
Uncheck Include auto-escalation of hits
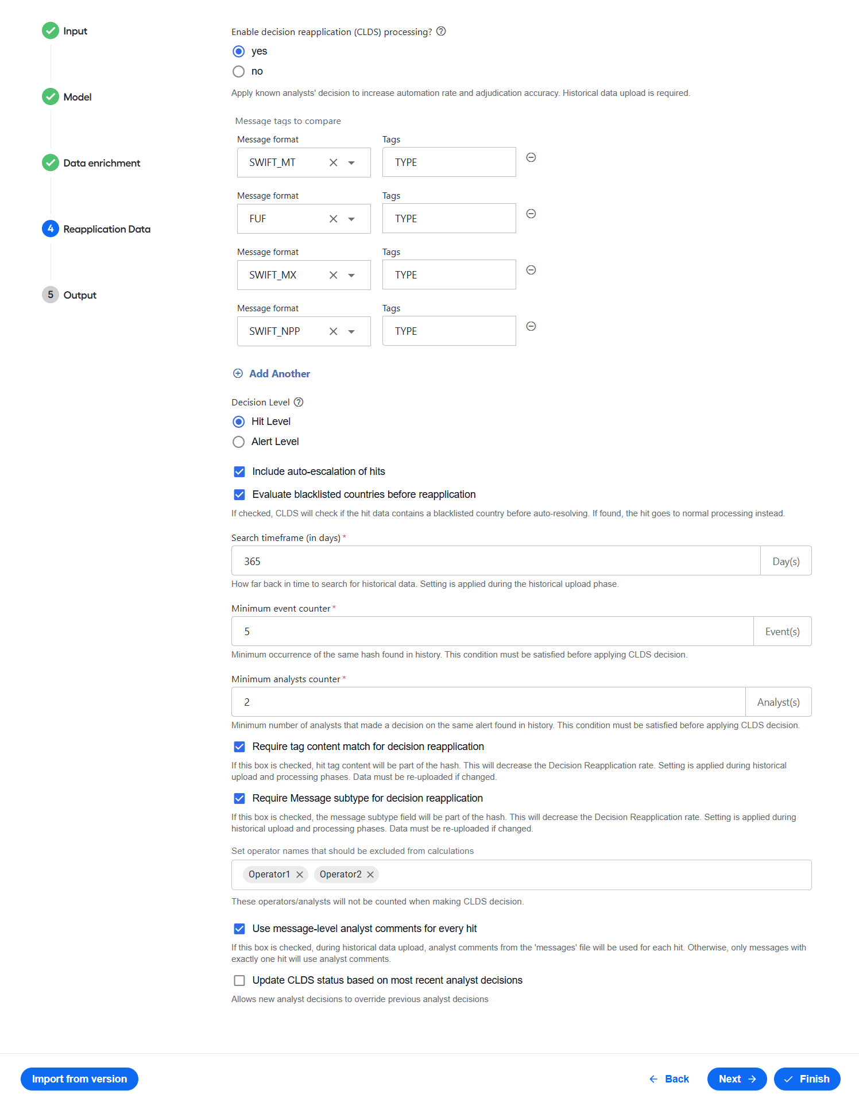(239, 471)
